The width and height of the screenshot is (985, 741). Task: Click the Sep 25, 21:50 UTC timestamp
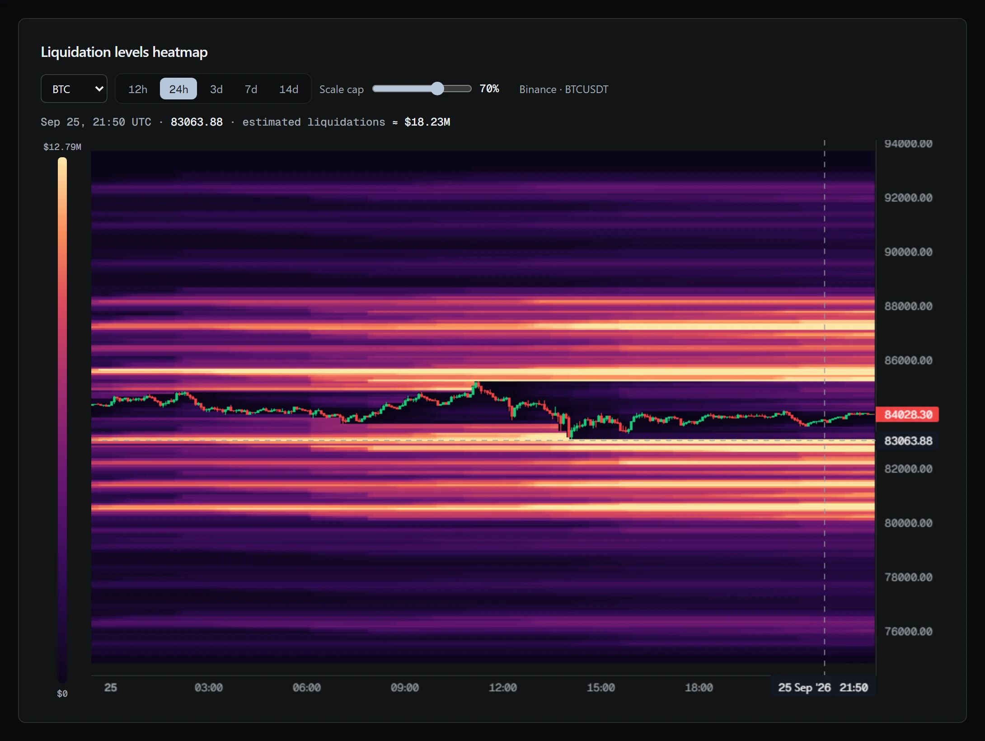click(x=96, y=122)
